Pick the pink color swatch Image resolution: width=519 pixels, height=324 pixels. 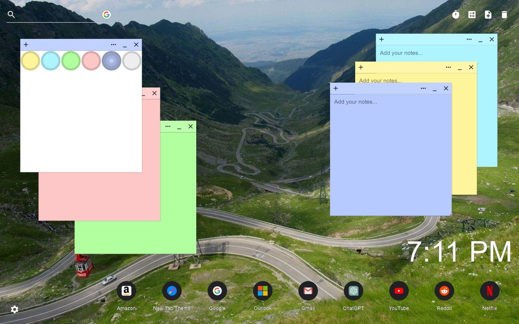(x=91, y=61)
